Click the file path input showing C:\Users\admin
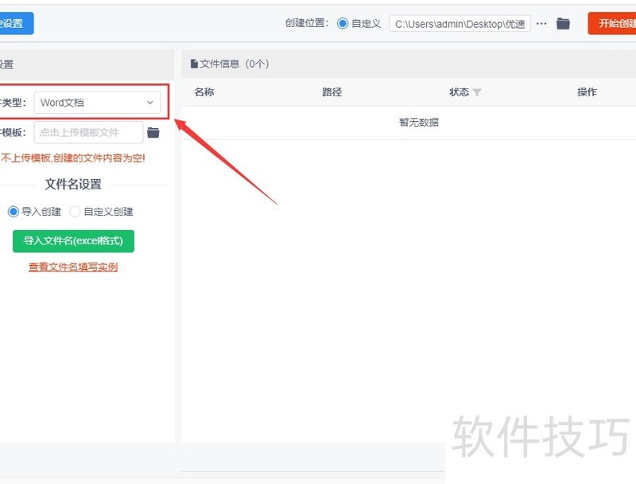 (460, 23)
